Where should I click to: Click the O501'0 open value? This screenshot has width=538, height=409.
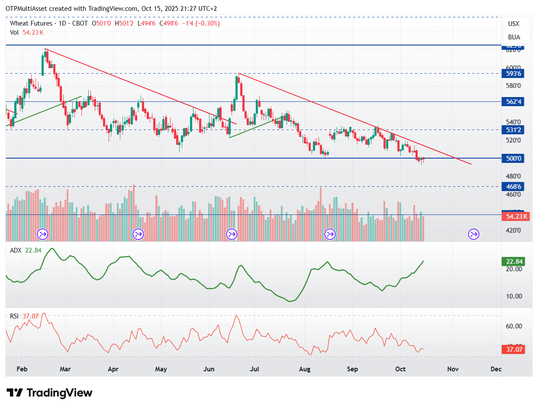tap(102, 23)
